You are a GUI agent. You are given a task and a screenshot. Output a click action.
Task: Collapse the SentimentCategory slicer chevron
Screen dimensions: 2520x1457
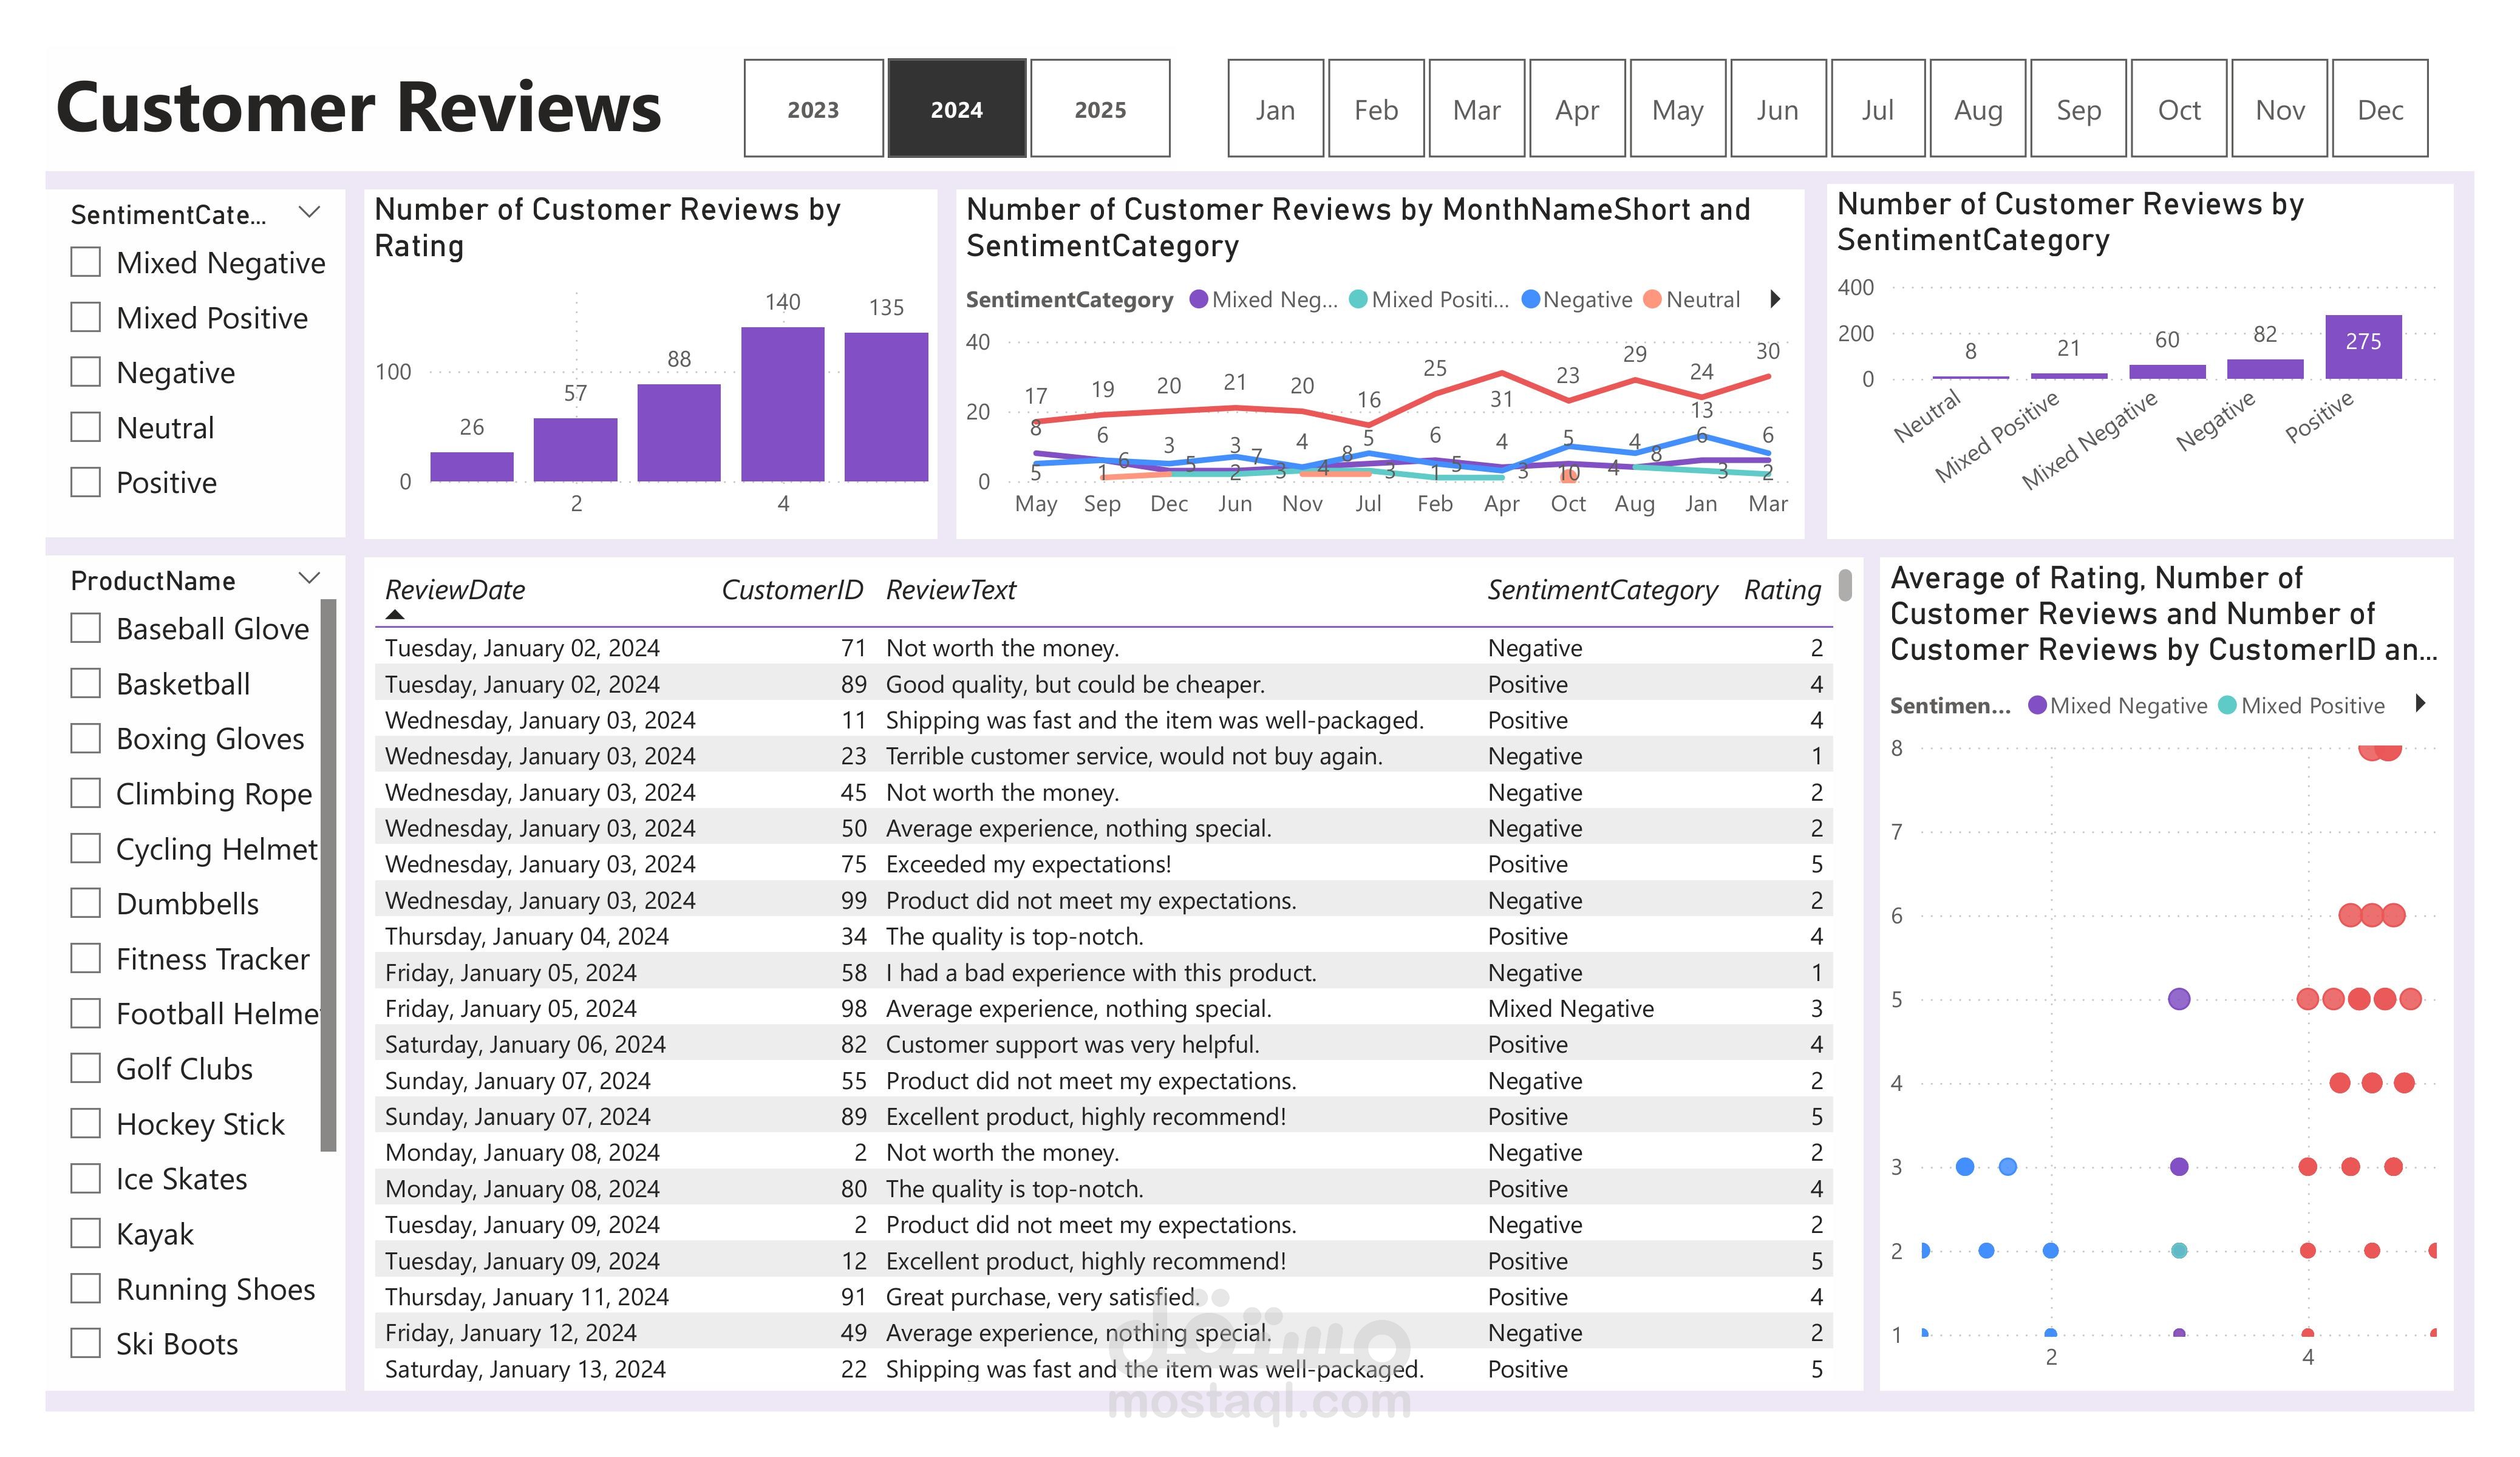310,212
